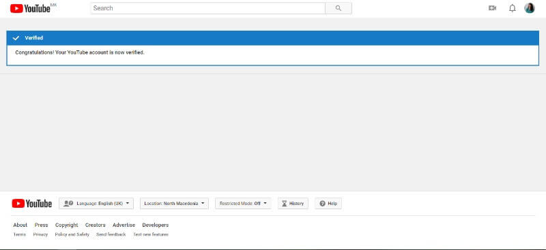
Task: Open the Restricted Mode: Off dropdown
Action: pyautogui.click(x=243, y=204)
